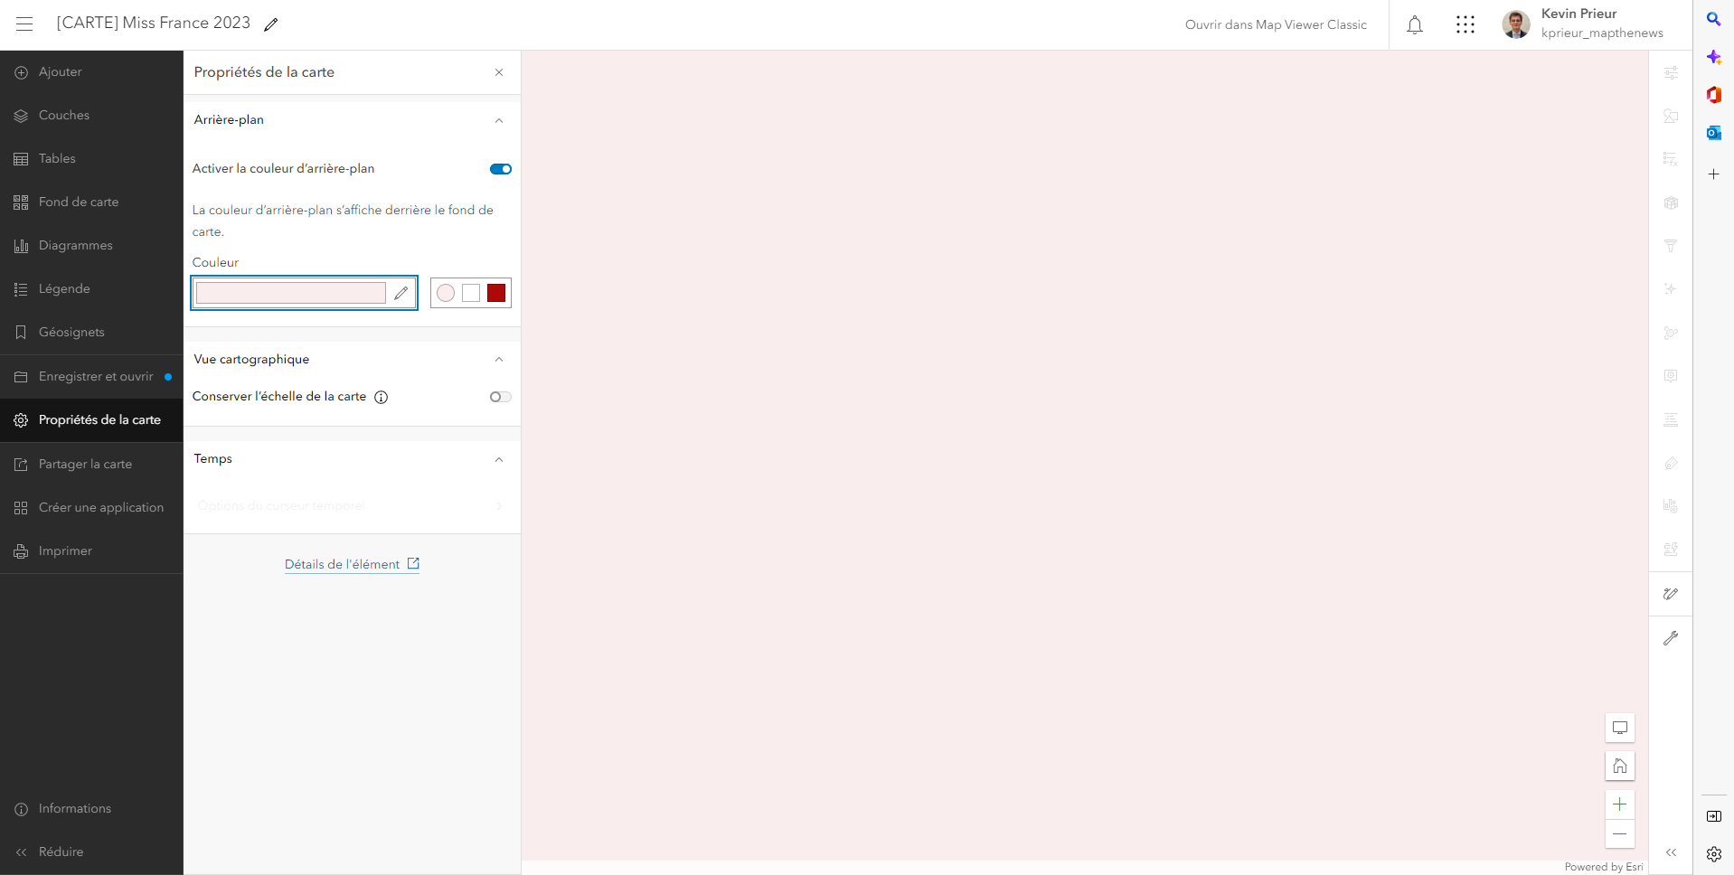The height and width of the screenshot is (875, 1734).
Task: Close the Propriétés de la carte panel
Action: [x=499, y=72]
